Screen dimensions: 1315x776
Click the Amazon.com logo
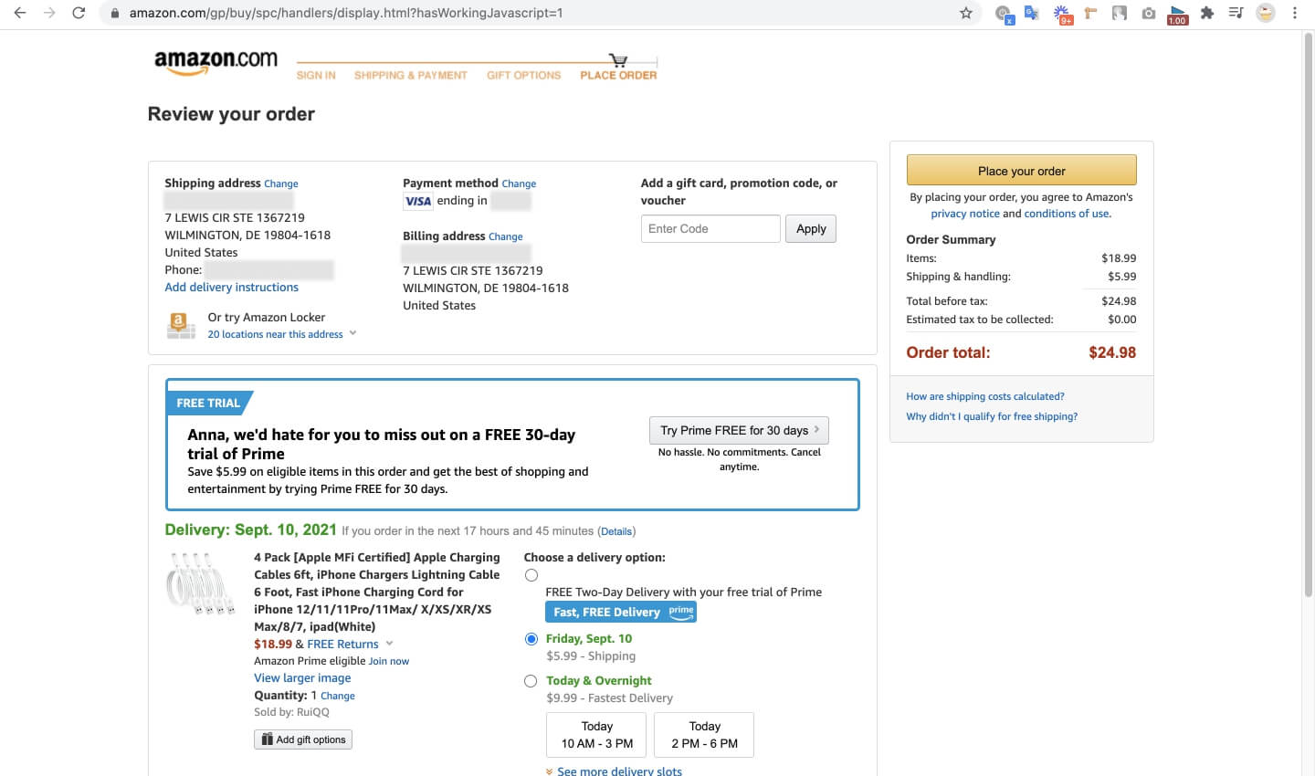click(216, 61)
